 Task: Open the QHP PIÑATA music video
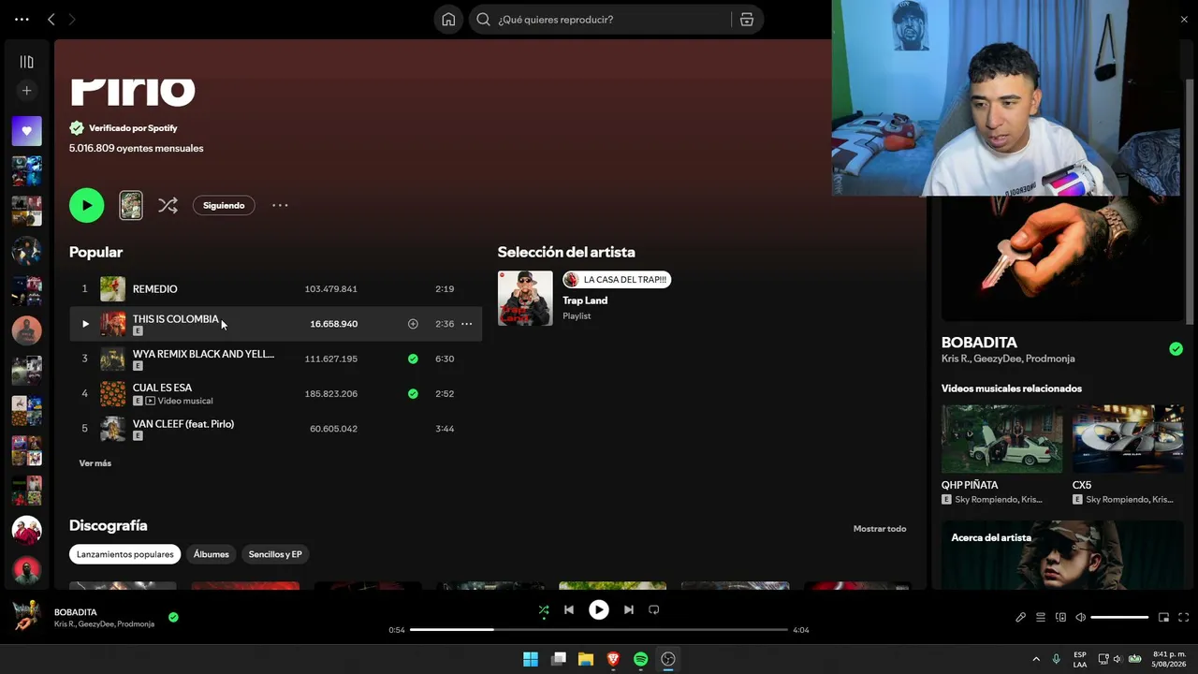(x=1001, y=438)
